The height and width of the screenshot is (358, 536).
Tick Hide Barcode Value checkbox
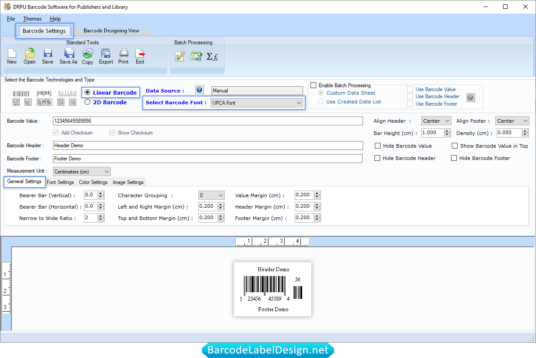pyautogui.click(x=377, y=146)
